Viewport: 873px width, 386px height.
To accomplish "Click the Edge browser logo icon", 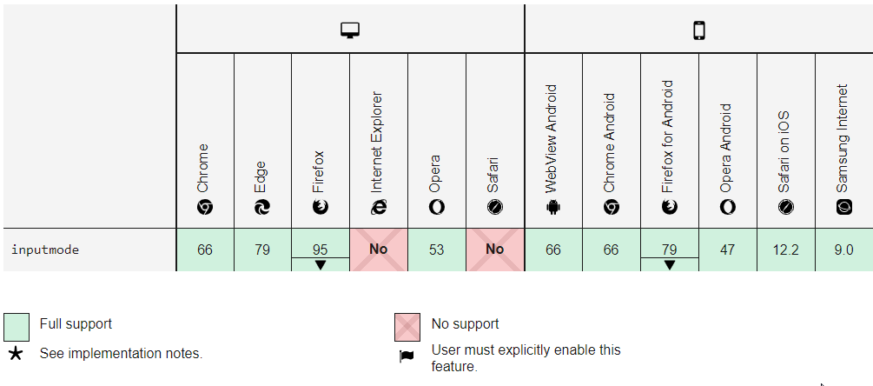I will 262,207.
